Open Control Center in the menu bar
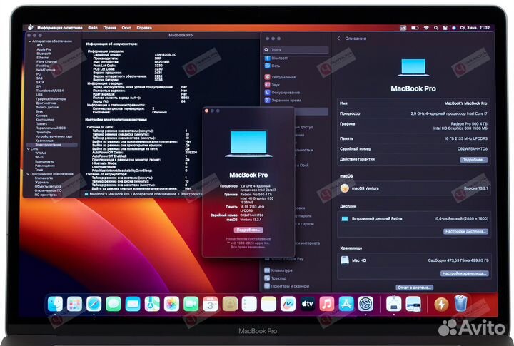This screenshot has width=514, height=346. [445, 28]
